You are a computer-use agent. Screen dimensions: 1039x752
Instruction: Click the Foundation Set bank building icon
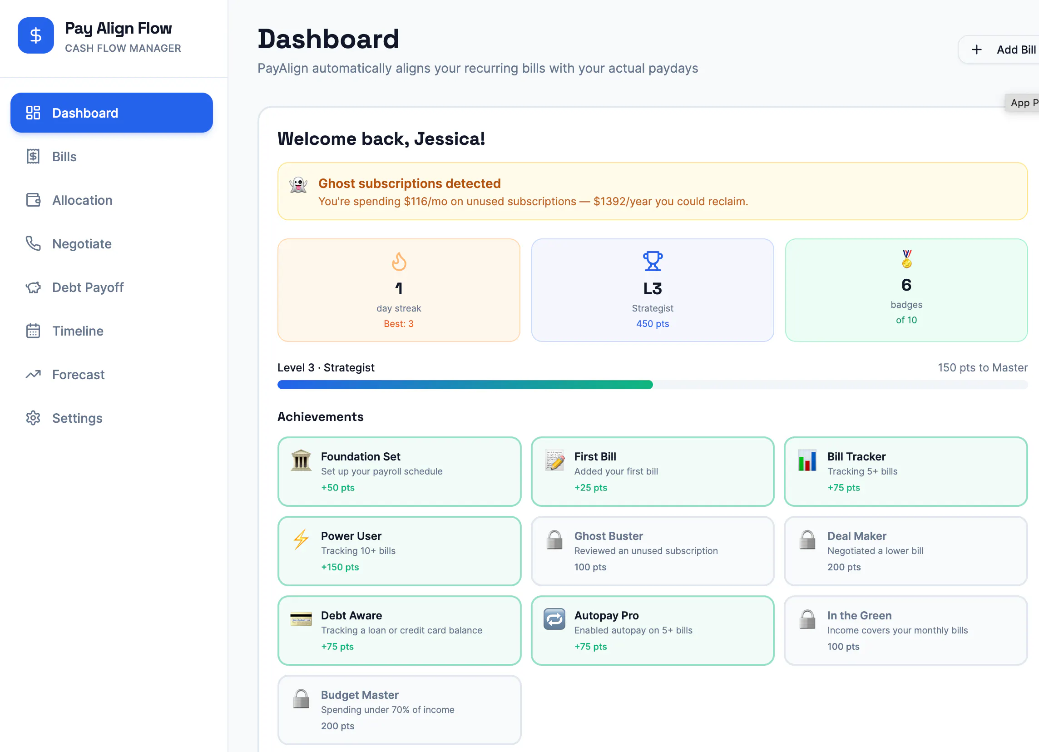click(x=301, y=461)
